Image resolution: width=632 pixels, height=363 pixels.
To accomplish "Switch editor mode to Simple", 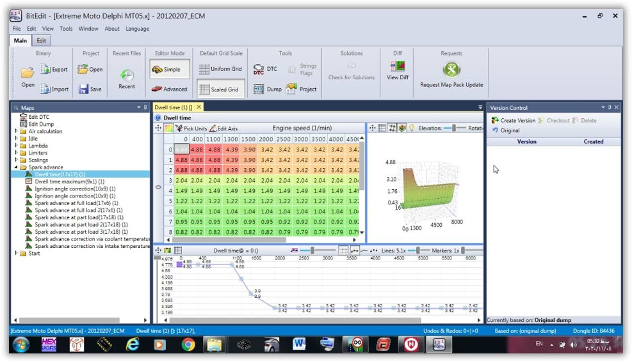I will click(x=170, y=69).
